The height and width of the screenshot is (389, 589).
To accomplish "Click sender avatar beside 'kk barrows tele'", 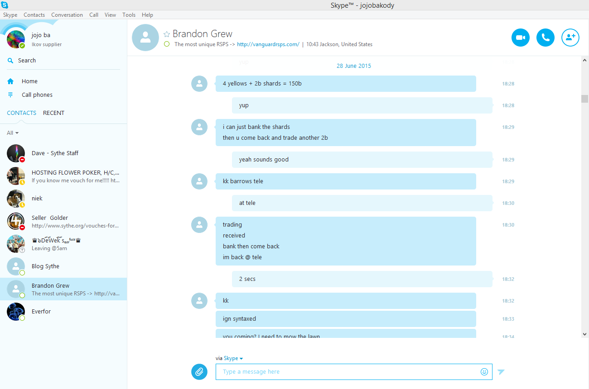I will click(x=199, y=181).
